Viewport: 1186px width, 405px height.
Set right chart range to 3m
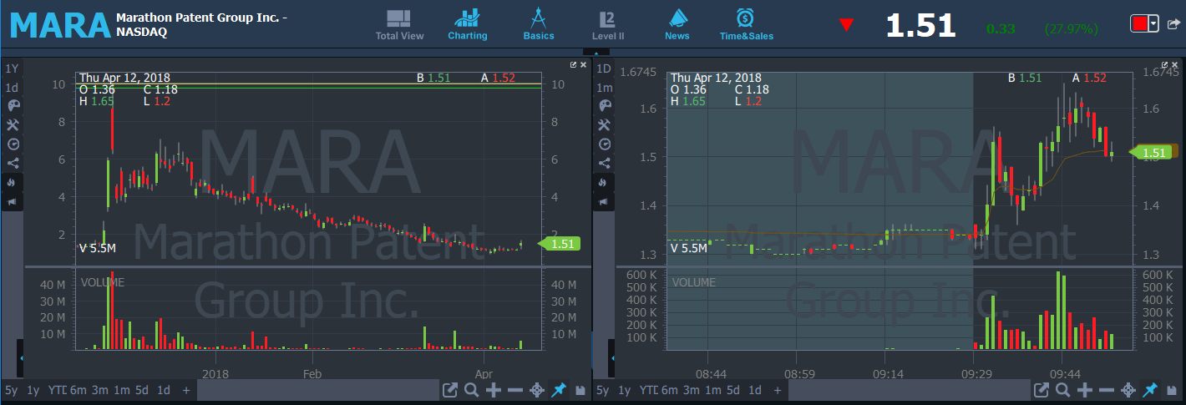(x=692, y=390)
